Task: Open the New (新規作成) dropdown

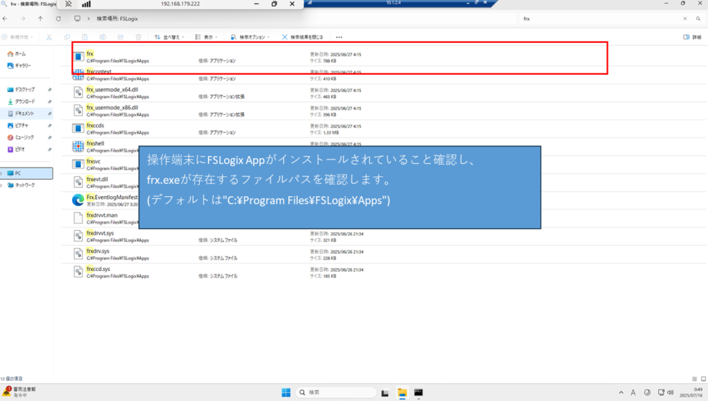Action: tap(17, 37)
